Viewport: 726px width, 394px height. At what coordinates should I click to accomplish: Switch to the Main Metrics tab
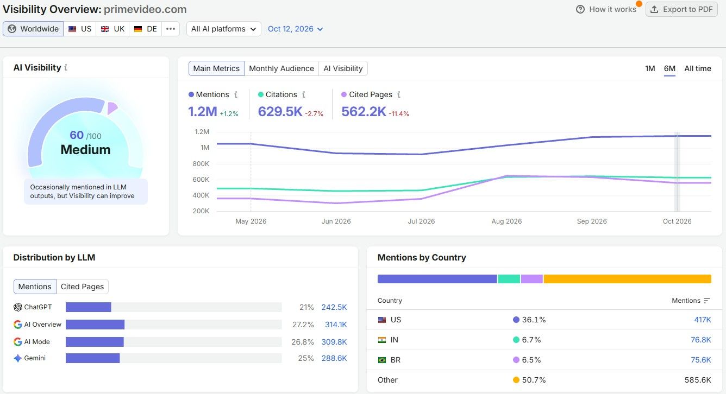[x=216, y=68]
